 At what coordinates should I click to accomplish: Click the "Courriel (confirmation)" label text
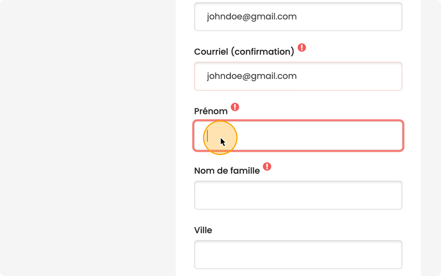pos(244,52)
